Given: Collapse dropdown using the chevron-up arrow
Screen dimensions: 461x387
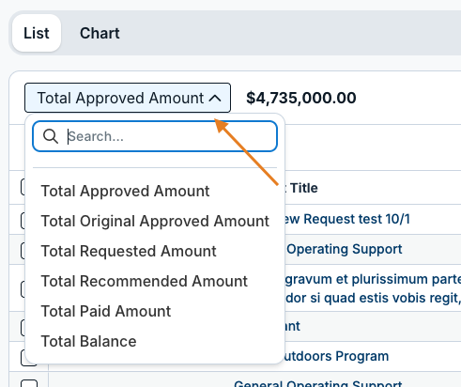Looking at the screenshot, I should pos(215,99).
